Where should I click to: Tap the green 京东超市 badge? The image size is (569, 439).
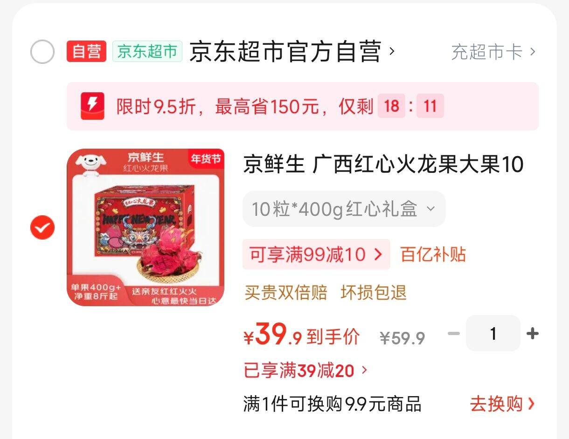(147, 51)
